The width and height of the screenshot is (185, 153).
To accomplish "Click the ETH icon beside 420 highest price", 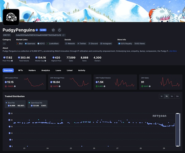I will coord(53,57).
